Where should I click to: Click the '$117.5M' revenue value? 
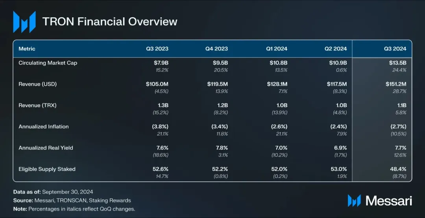click(x=337, y=84)
